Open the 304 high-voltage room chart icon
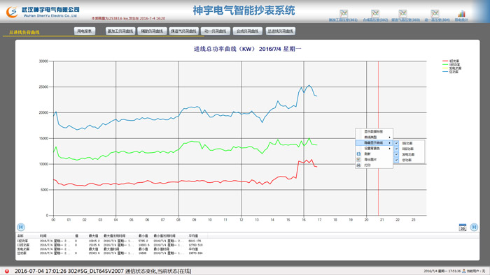This screenshot has height=275, width=490. point(435,13)
